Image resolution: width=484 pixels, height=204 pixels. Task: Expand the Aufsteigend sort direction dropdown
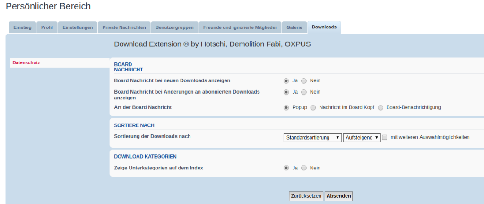click(362, 137)
